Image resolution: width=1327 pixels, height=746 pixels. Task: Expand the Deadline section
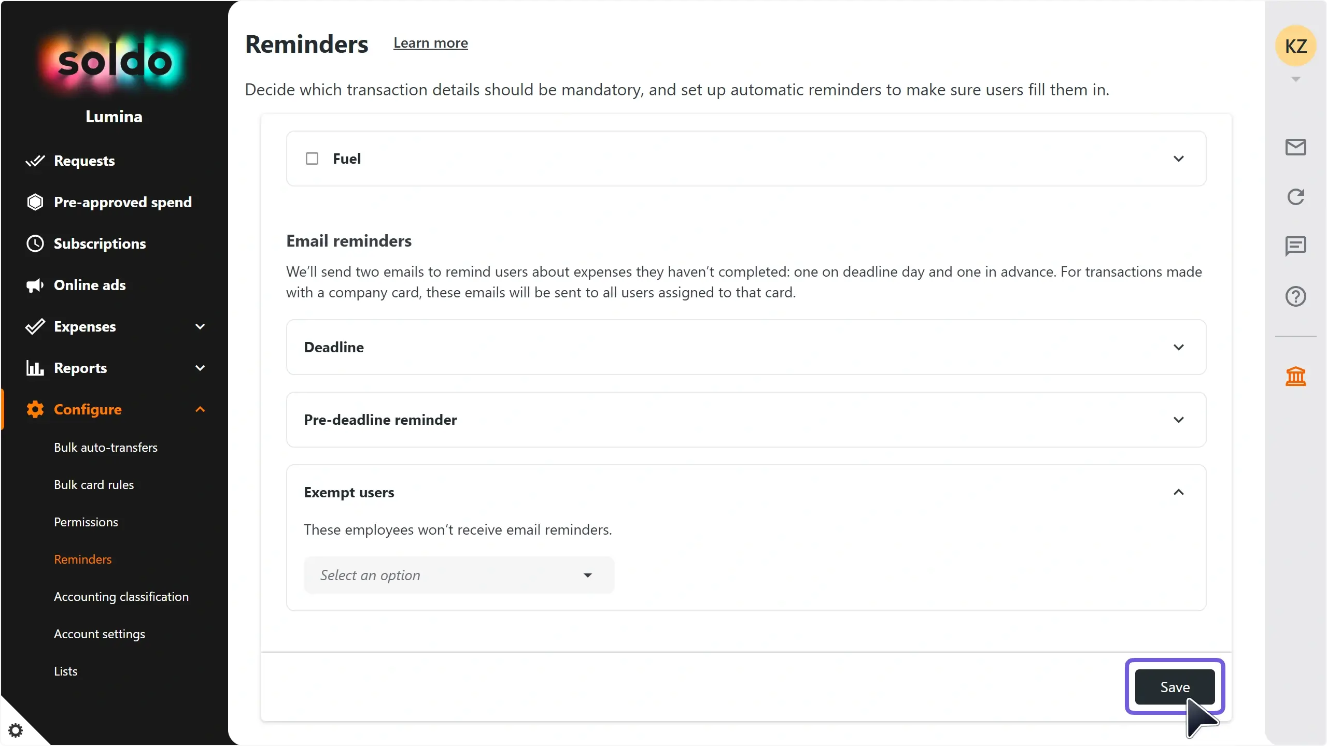point(746,347)
